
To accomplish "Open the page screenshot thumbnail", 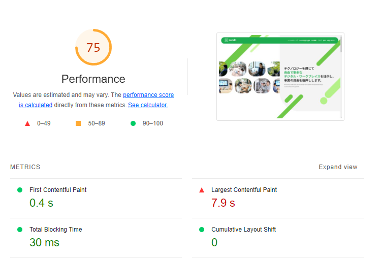I will pos(280,77).
